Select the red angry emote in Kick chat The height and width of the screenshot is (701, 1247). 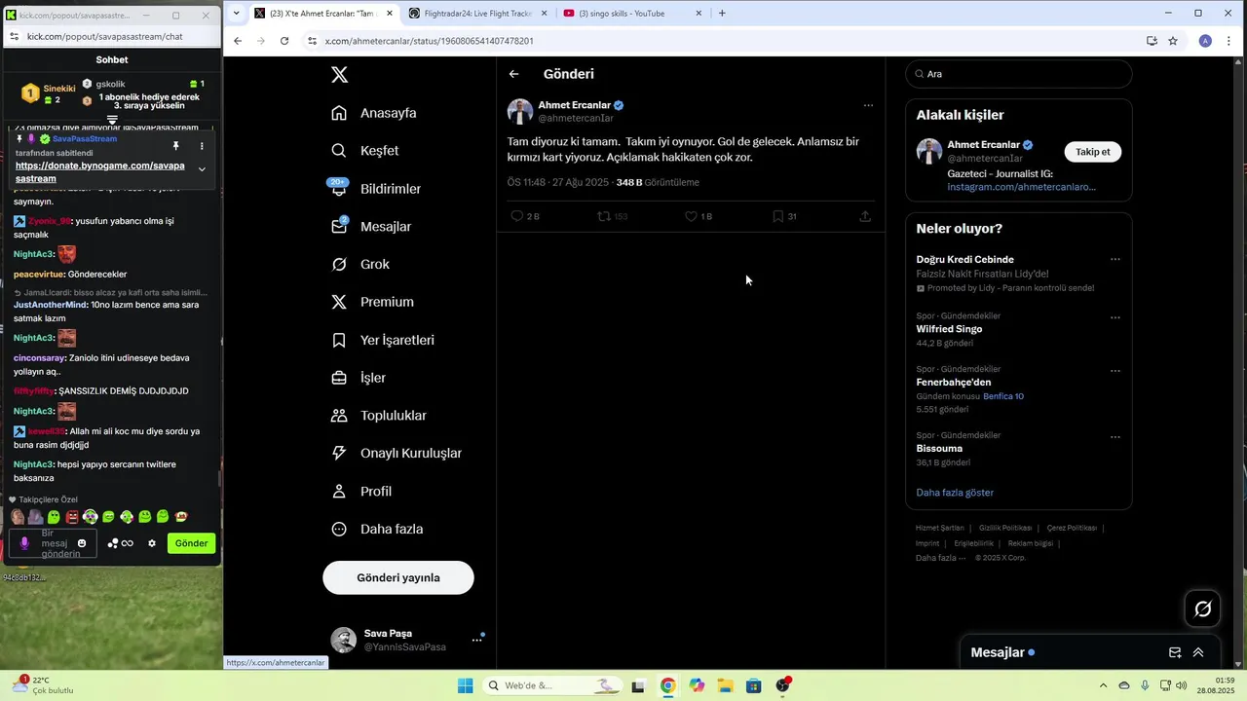(72, 517)
